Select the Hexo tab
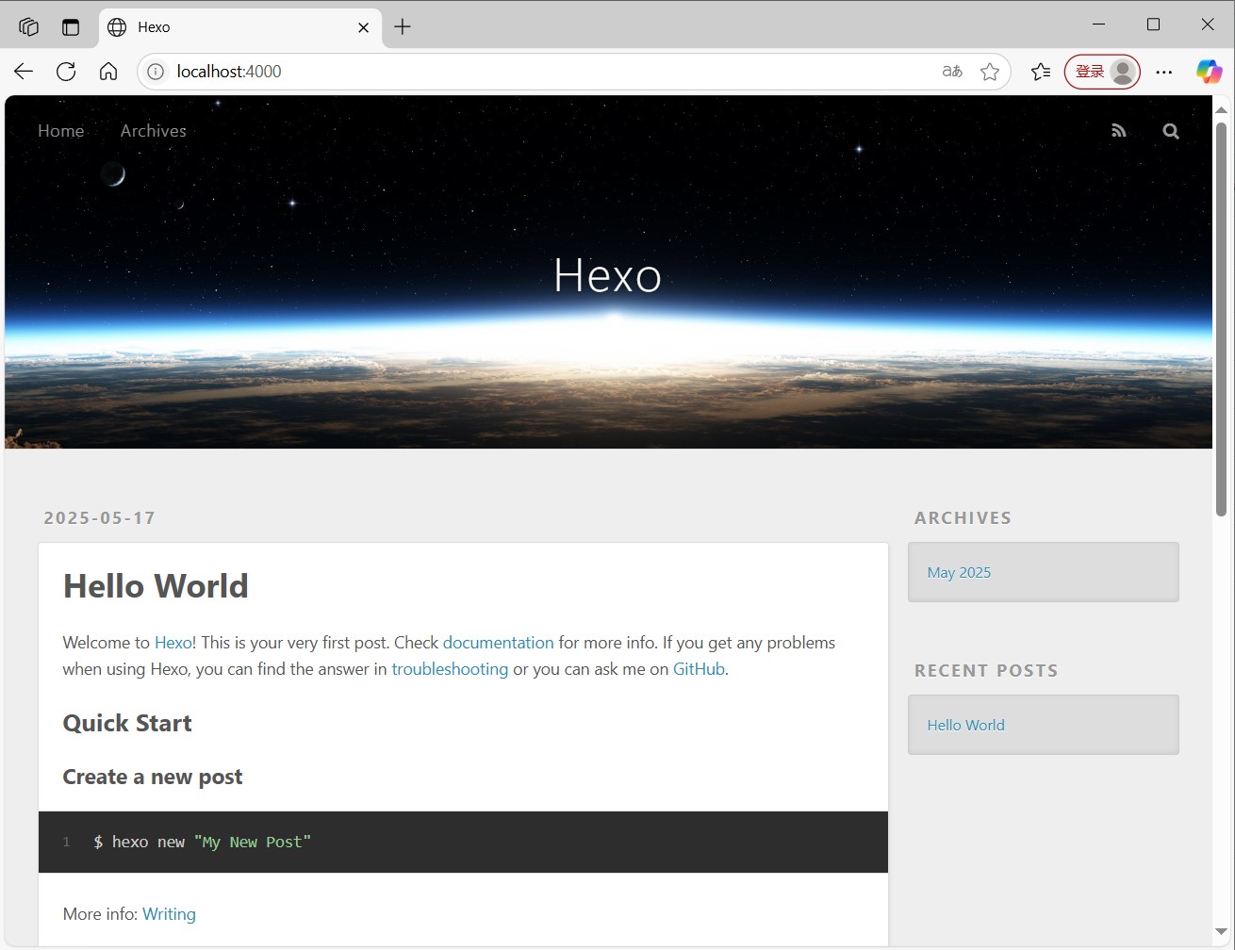The image size is (1235, 950). pyautogui.click(x=240, y=27)
